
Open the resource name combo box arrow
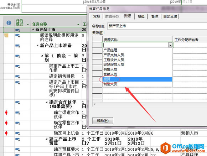[170, 45]
